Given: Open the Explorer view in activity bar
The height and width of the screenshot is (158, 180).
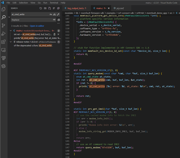Looking at the screenshot, I should [x=3, y=9].
